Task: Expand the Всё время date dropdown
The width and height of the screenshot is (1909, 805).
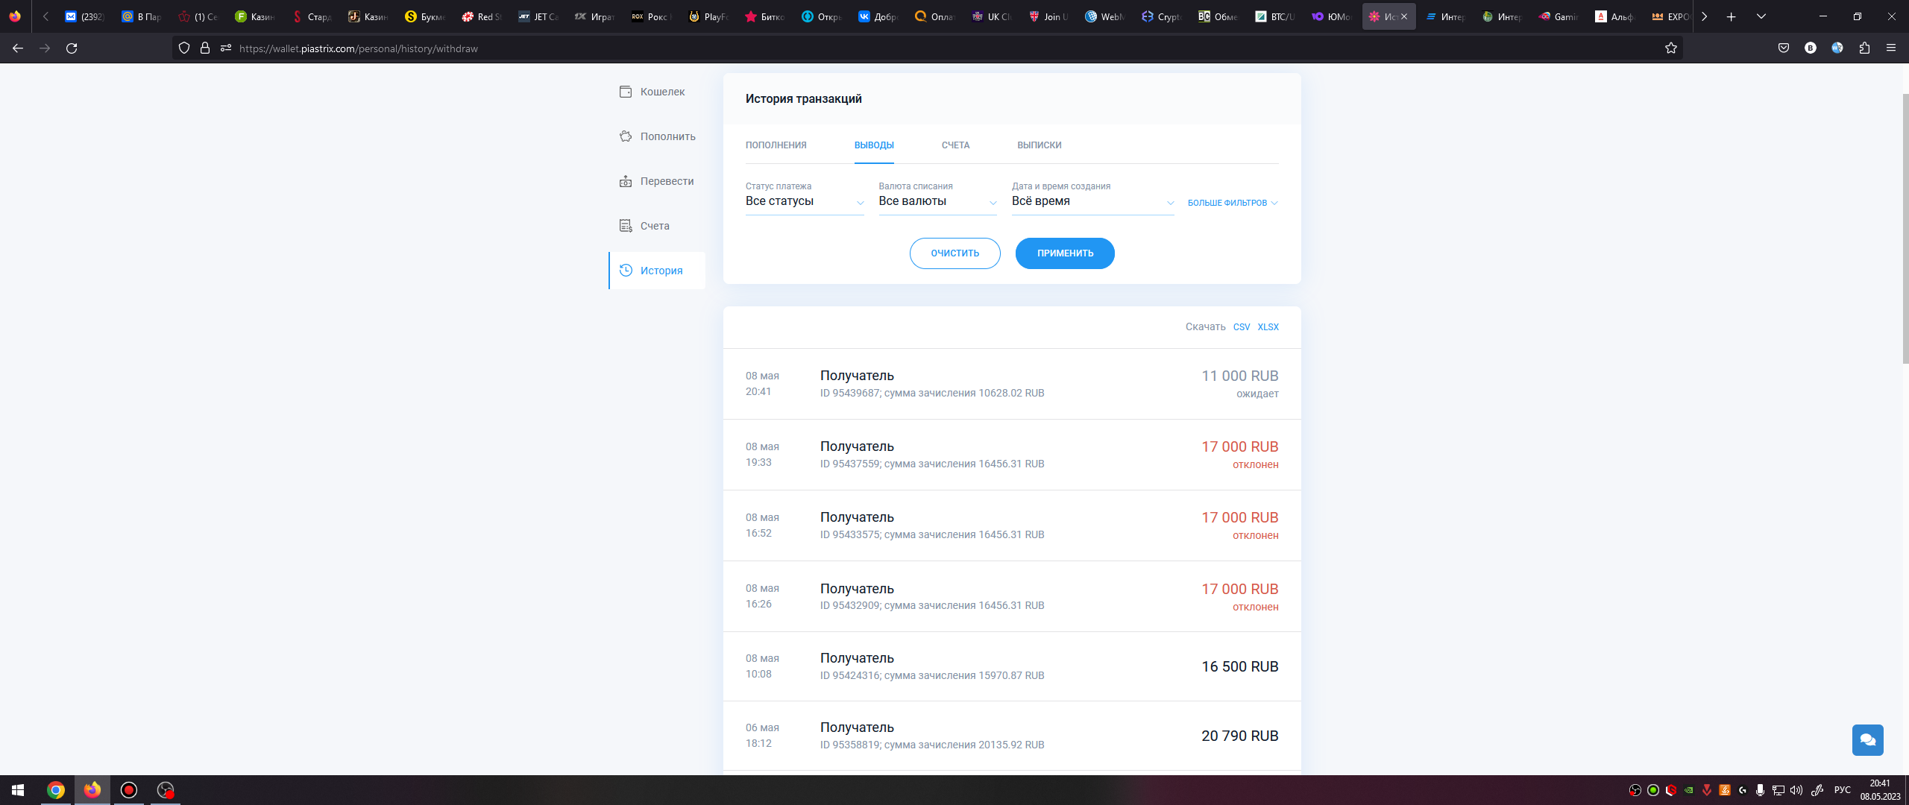Action: click(x=1092, y=202)
